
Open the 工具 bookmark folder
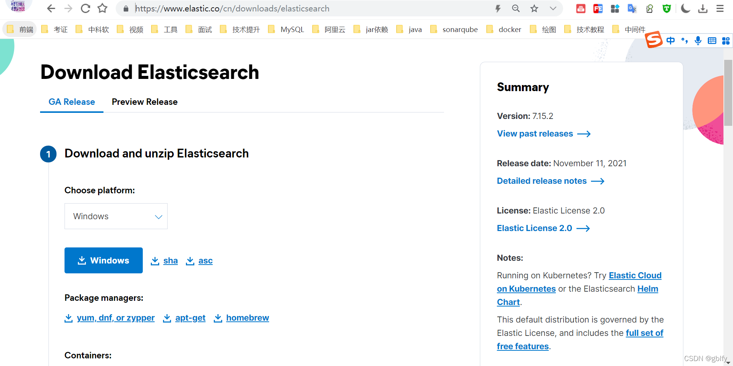tap(164, 29)
